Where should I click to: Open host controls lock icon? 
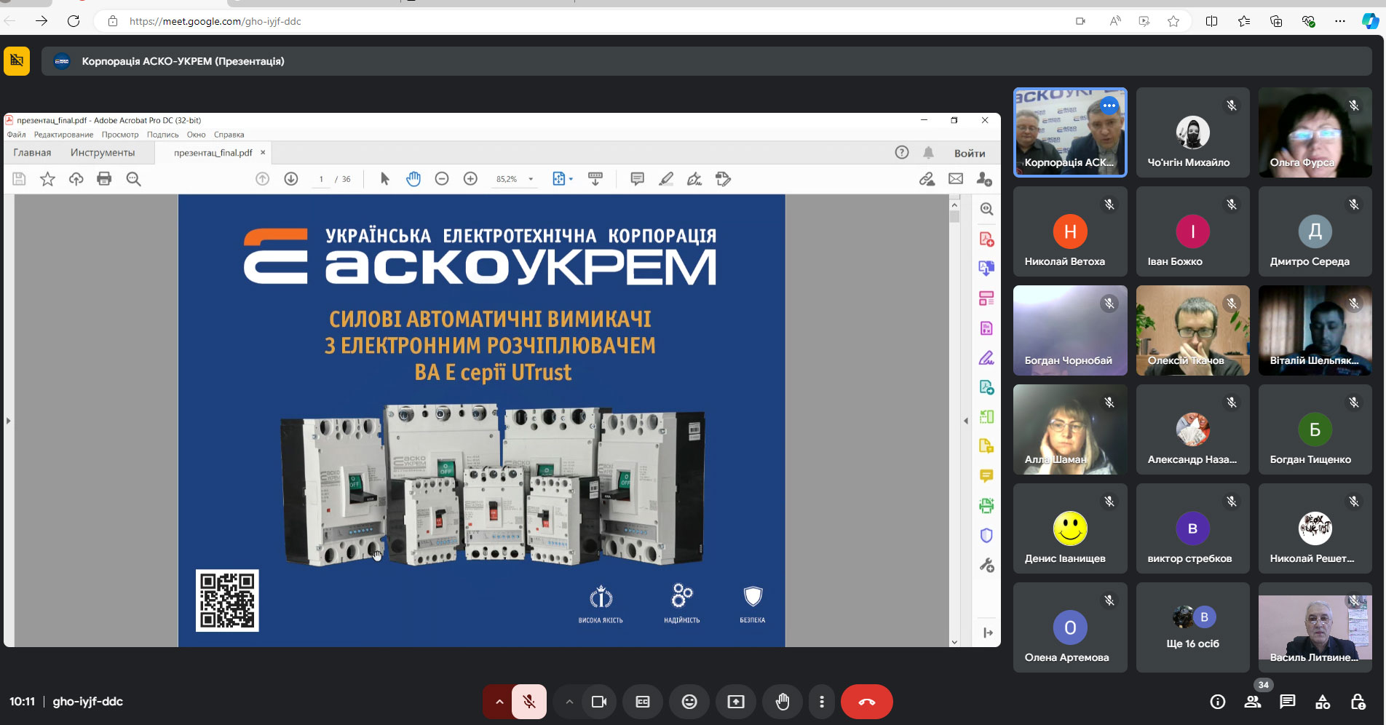pyautogui.click(x=1358, y=702)
